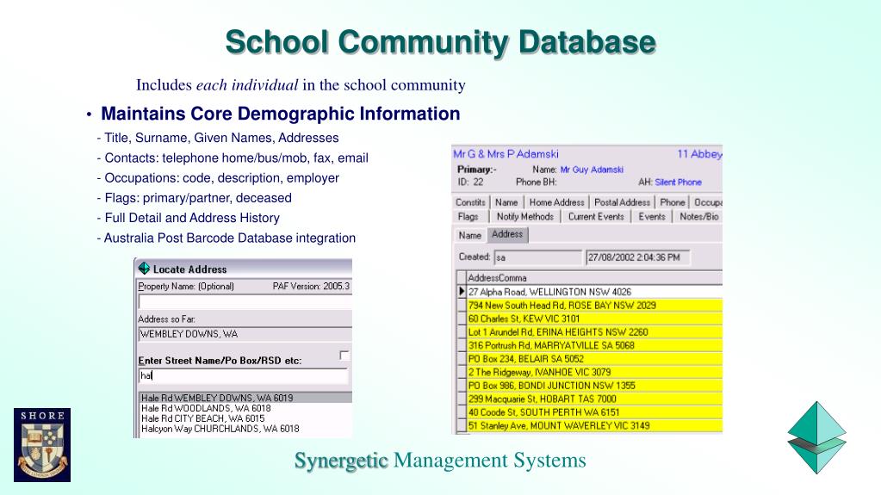Click the street name field containing 'ha'
Viewport: 881px width, 495px height.
point(243,376)
